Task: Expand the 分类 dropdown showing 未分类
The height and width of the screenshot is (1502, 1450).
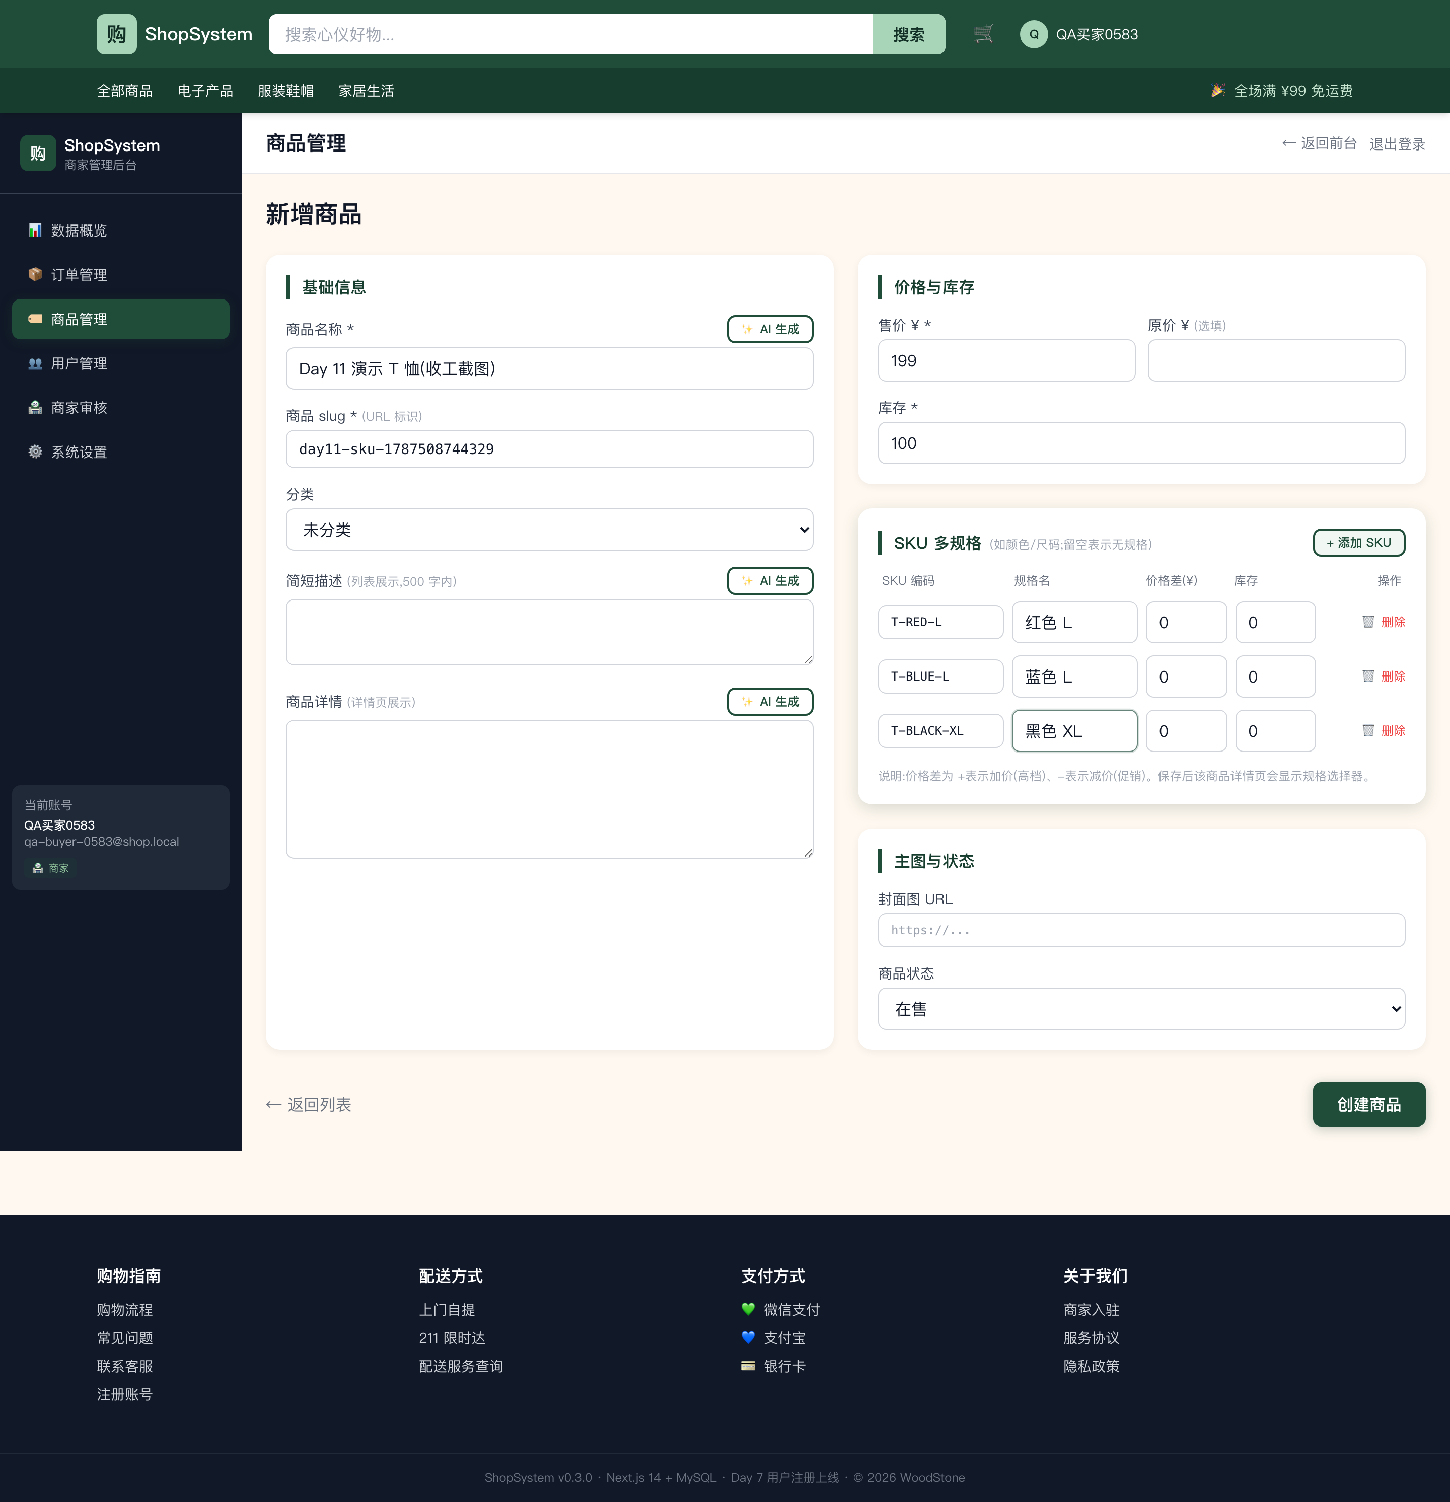Action: click(x=549, y=530)
